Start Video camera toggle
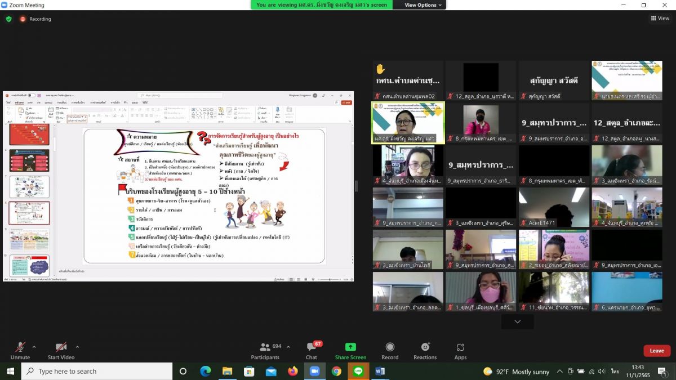Image resolution: width=676 pixels, height=380 pixels. (61, 350)
